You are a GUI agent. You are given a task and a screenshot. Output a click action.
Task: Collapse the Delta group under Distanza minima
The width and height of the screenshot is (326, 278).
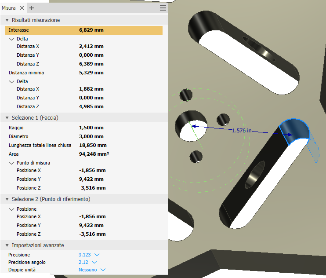[x=11, y=81]
